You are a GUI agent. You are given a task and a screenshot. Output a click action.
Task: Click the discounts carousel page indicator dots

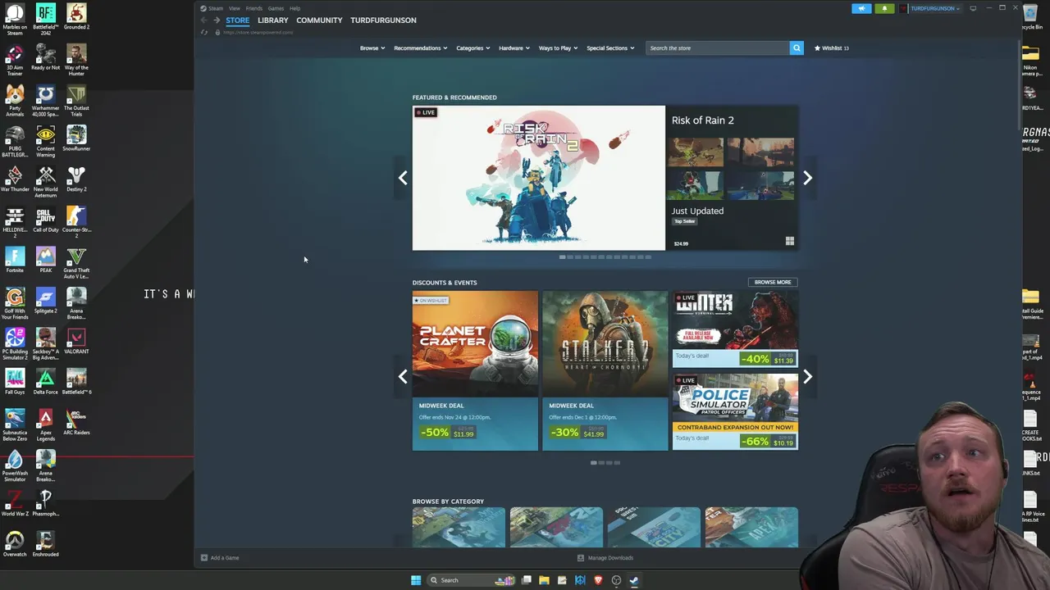pyautogui.click(x=605, y=463)
